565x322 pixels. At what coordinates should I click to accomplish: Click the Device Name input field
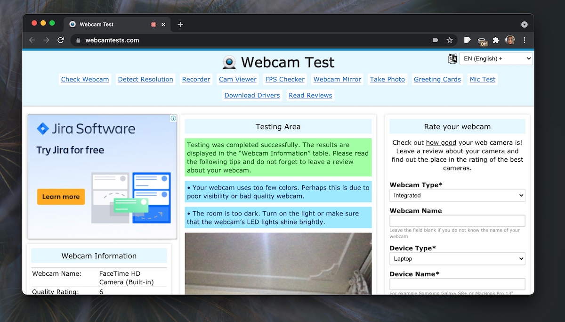coord(457,284)
